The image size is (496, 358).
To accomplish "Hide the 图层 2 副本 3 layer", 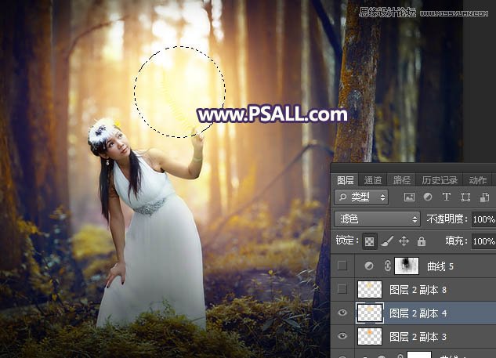I will click(x=342, y=336).
